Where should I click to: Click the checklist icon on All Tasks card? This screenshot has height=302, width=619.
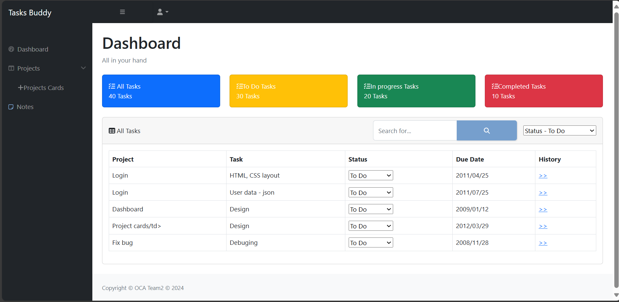tap(111, 86)
